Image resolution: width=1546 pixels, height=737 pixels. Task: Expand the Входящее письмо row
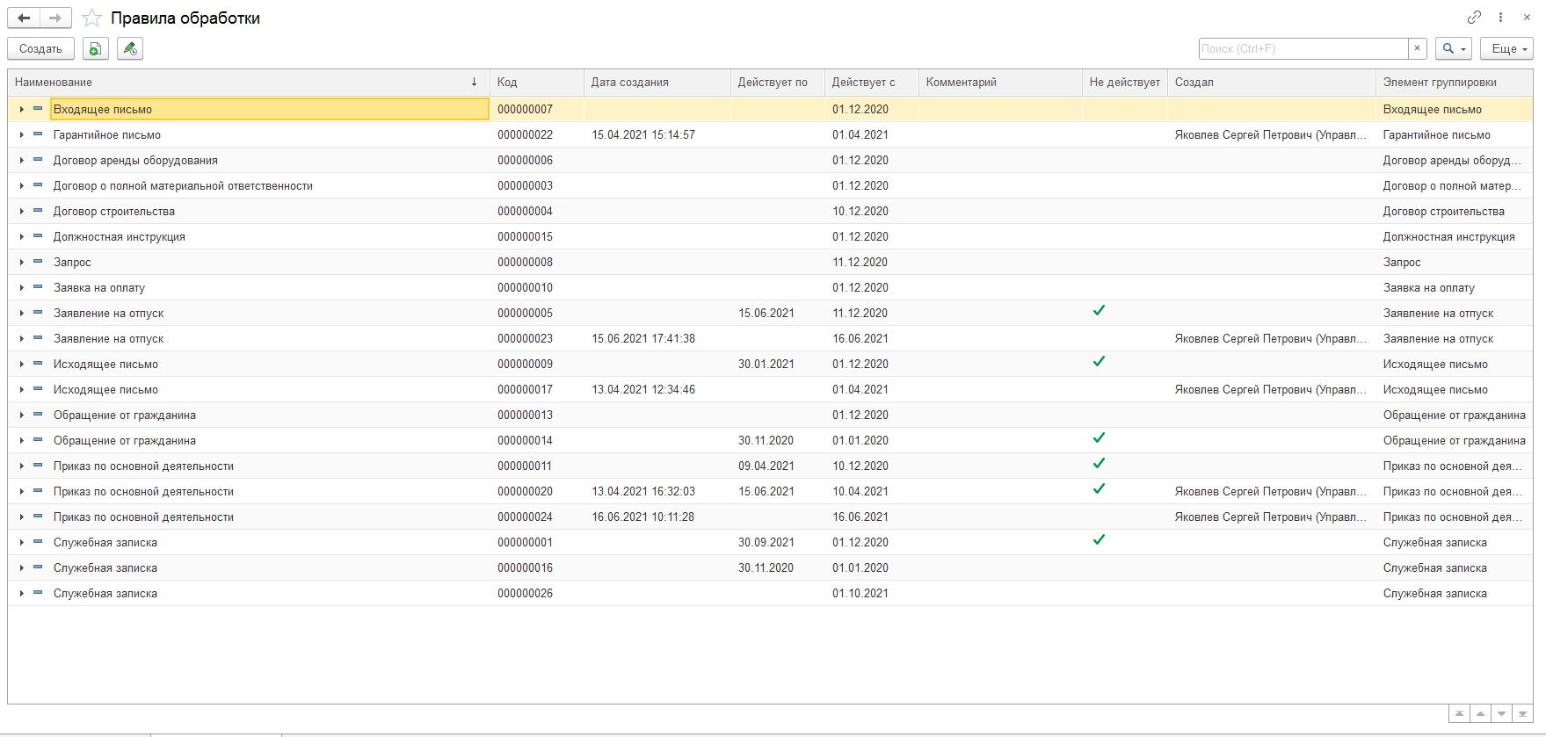[21, 109]
